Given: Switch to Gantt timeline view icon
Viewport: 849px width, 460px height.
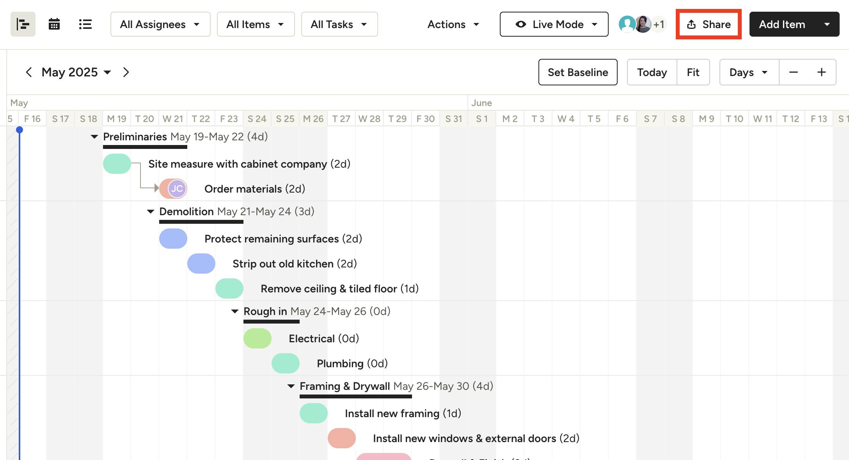Looking at the screenshot, I should click(23, 24).
